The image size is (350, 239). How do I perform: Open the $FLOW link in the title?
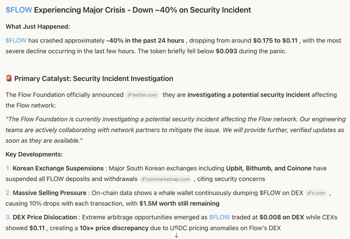point(19,10)
